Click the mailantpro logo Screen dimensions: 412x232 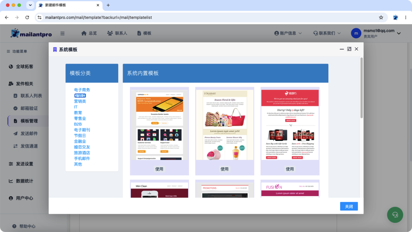tap(31, 33)
